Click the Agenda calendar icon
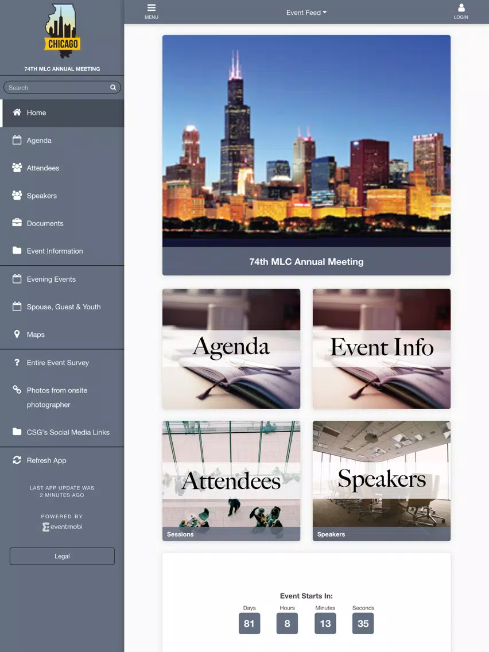Screen dimensions: 489x652 pos(17,139)
